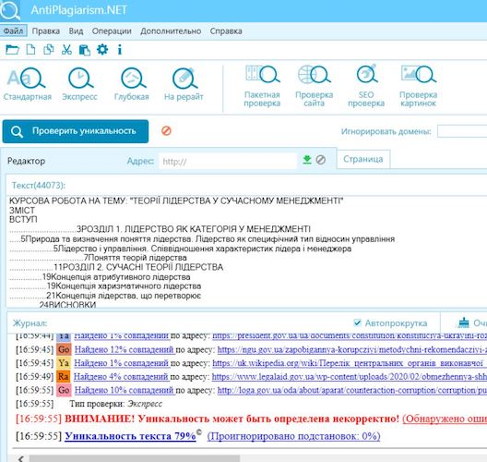
Task: Select the На рерайт check mode
Action: pyautogui.click(x=184, y=84)
